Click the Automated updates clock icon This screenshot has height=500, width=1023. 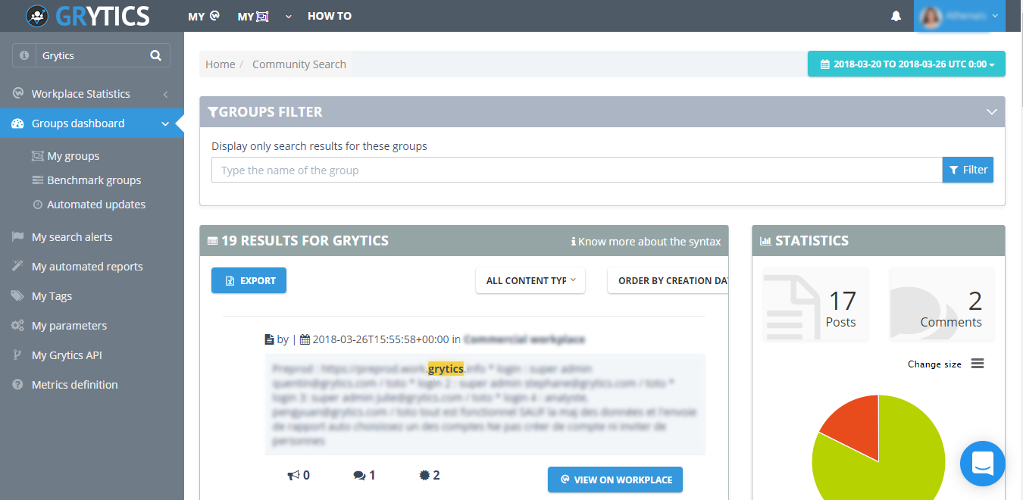pos(38,205)
